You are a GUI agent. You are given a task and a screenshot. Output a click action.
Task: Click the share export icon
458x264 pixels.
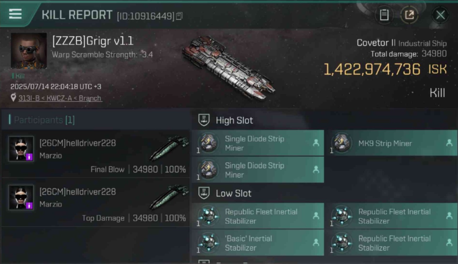pos(409,15)
